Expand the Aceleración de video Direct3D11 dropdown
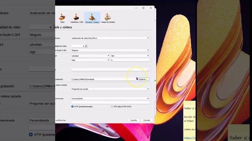Screen dimensions: 252x141 pyautogui.click(x=110, y=38)
